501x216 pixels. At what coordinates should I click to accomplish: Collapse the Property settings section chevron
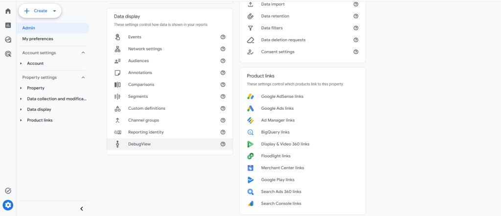coord(83,77)
